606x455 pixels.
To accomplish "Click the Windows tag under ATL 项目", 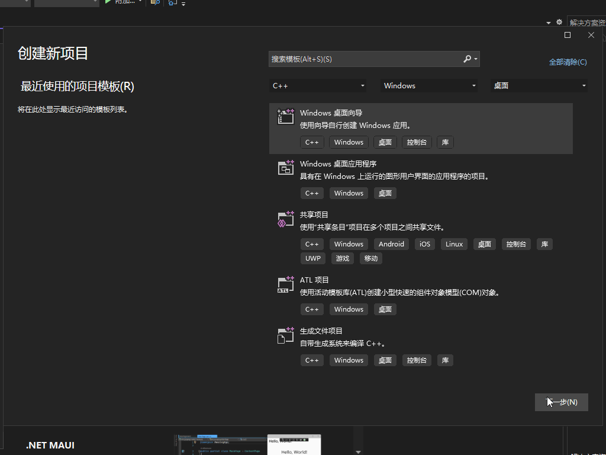I will click(349, 309).
